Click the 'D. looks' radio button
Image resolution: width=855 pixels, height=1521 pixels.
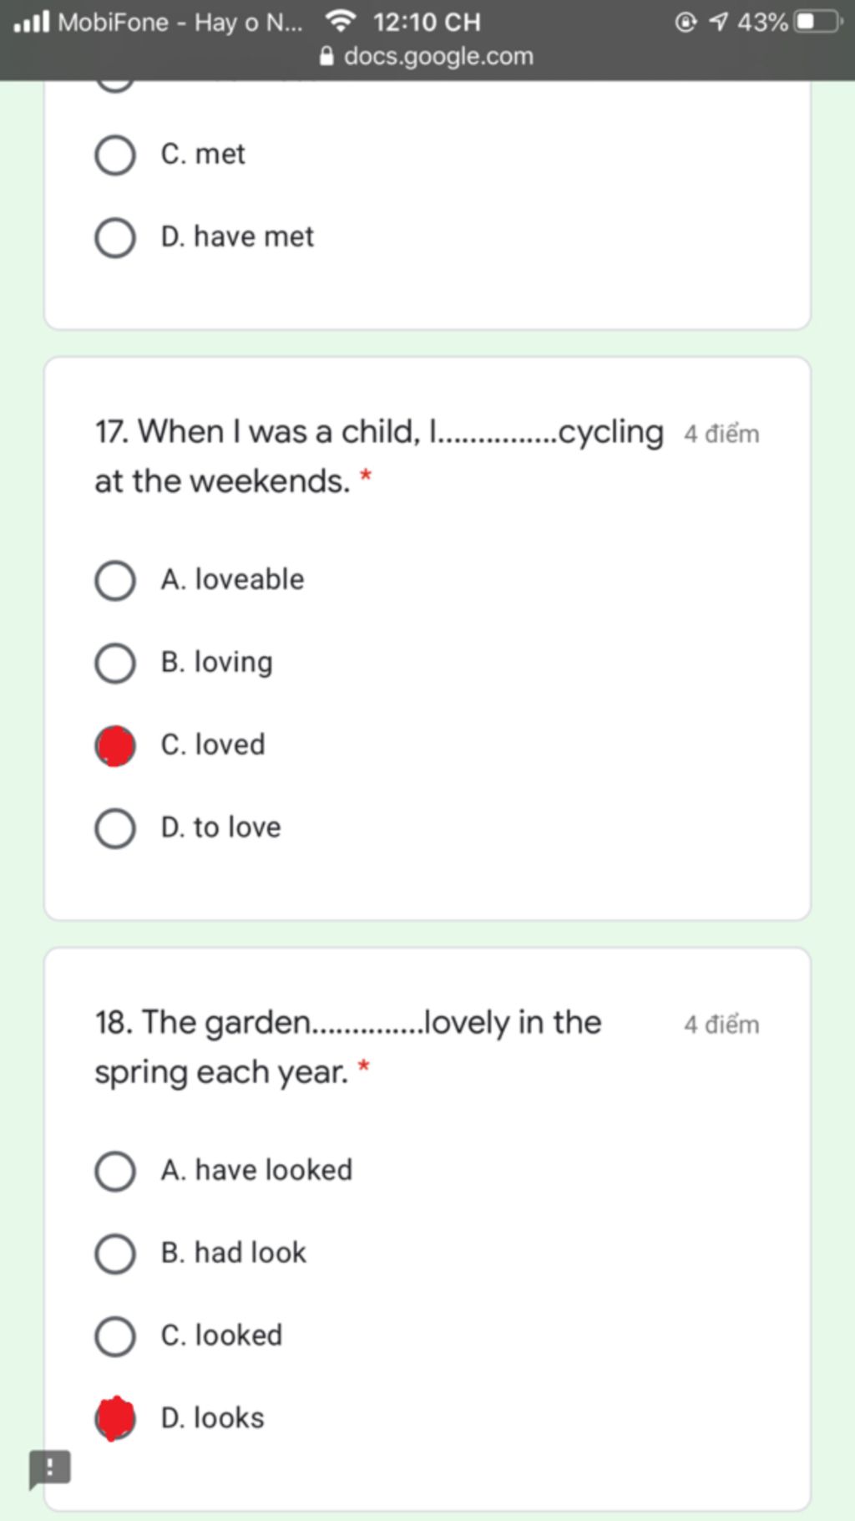(x=115, y=1418)
